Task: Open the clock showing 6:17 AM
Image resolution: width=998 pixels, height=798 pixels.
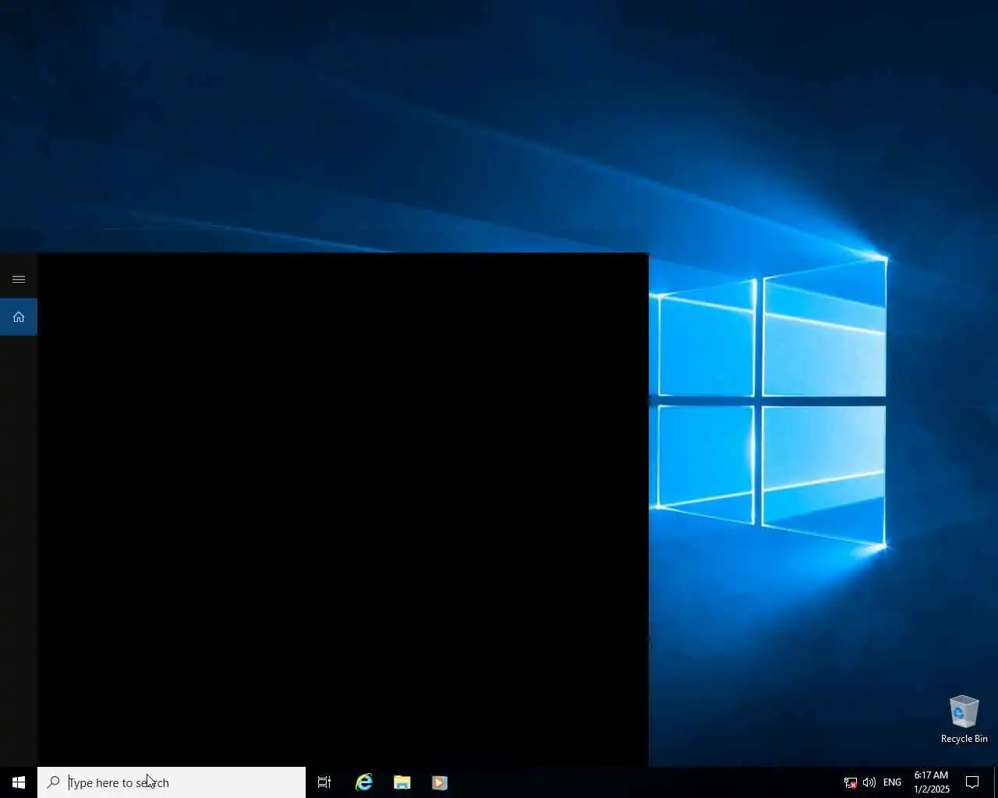Action: [932, 782]
